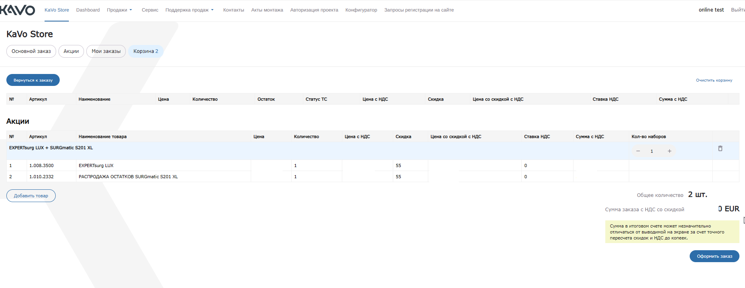This screenshot has width=745, height=288.
Task: Open the KaVo Store nav item
Action: 57,10
